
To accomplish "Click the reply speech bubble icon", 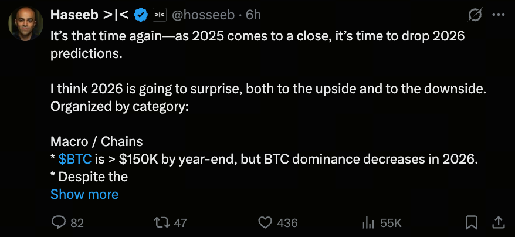I will tap(59, 223).
